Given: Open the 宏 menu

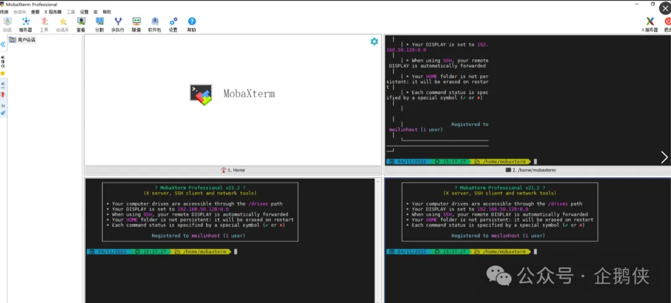Looking at the screenshot, I should [x=96, y=12].
